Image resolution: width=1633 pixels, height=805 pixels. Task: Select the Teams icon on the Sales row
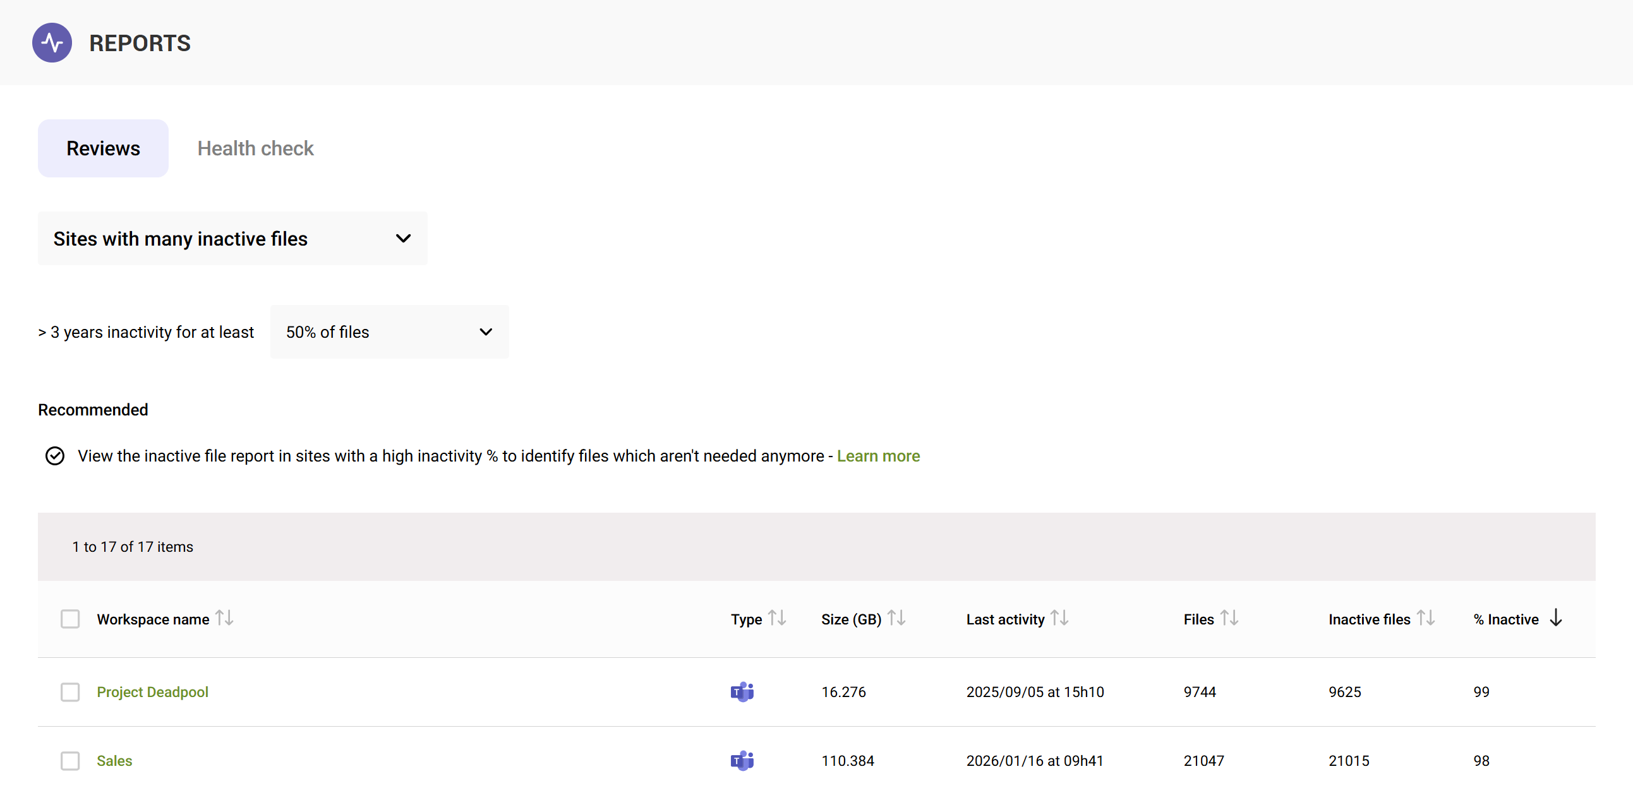(742, 761)
